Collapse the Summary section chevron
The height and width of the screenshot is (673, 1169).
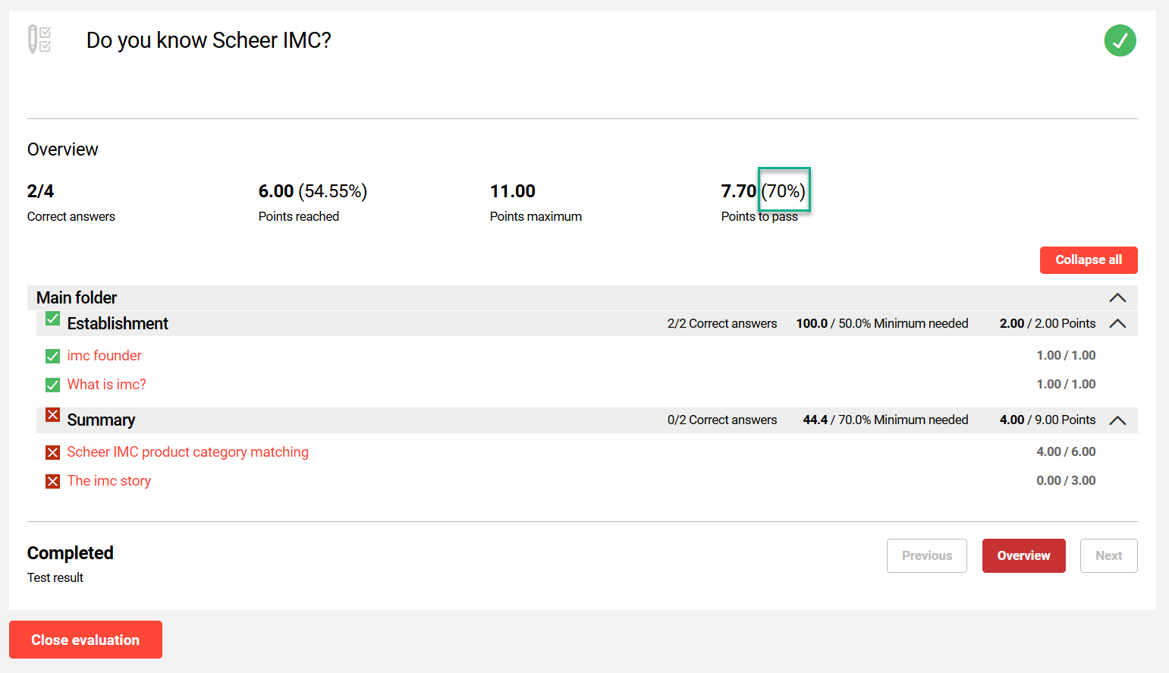(1117, 420)
